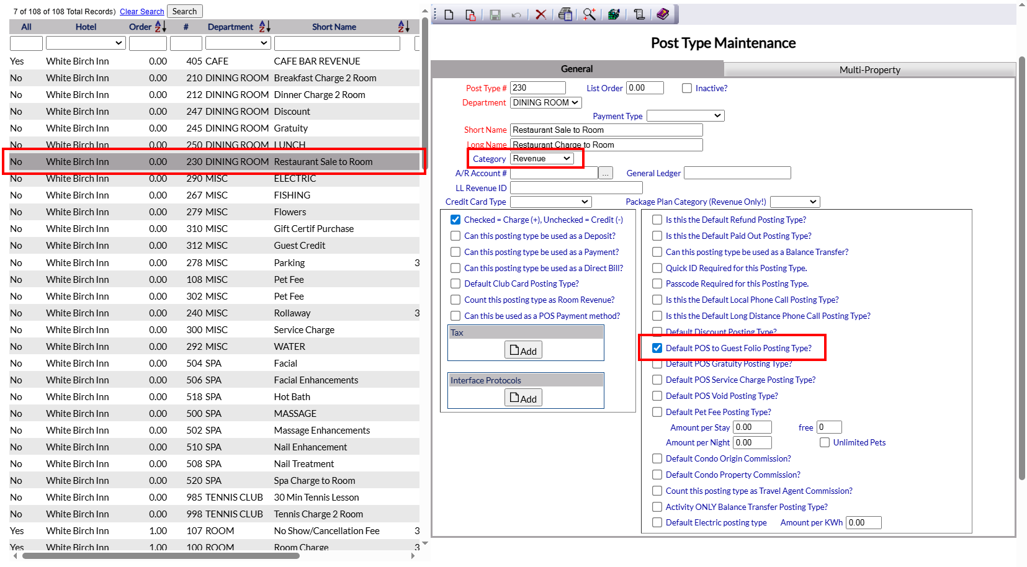The image size is (1027, 567).
Task: Enable Count this posting type as Room Revenue
Action: pos(455,300)
